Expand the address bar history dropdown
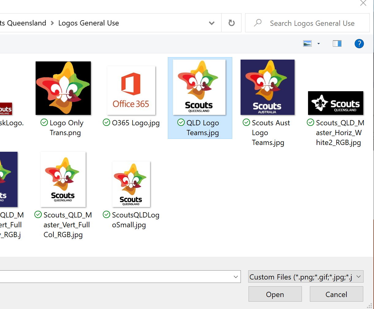The image size is (374, 309). click(x=211, y=23)
